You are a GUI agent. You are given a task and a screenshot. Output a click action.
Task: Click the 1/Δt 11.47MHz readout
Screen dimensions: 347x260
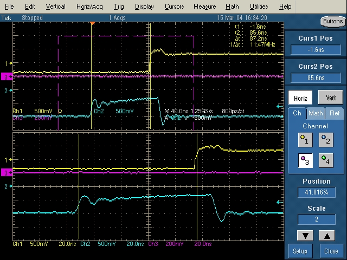tap(252, 44)
